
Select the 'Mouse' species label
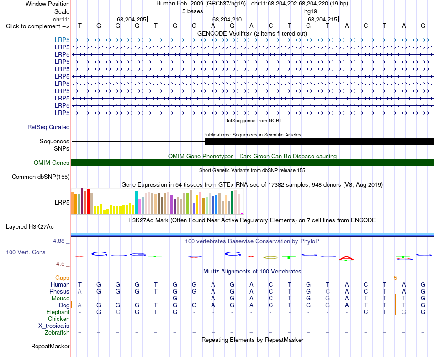pyautogui.click(x=60, y=299)
